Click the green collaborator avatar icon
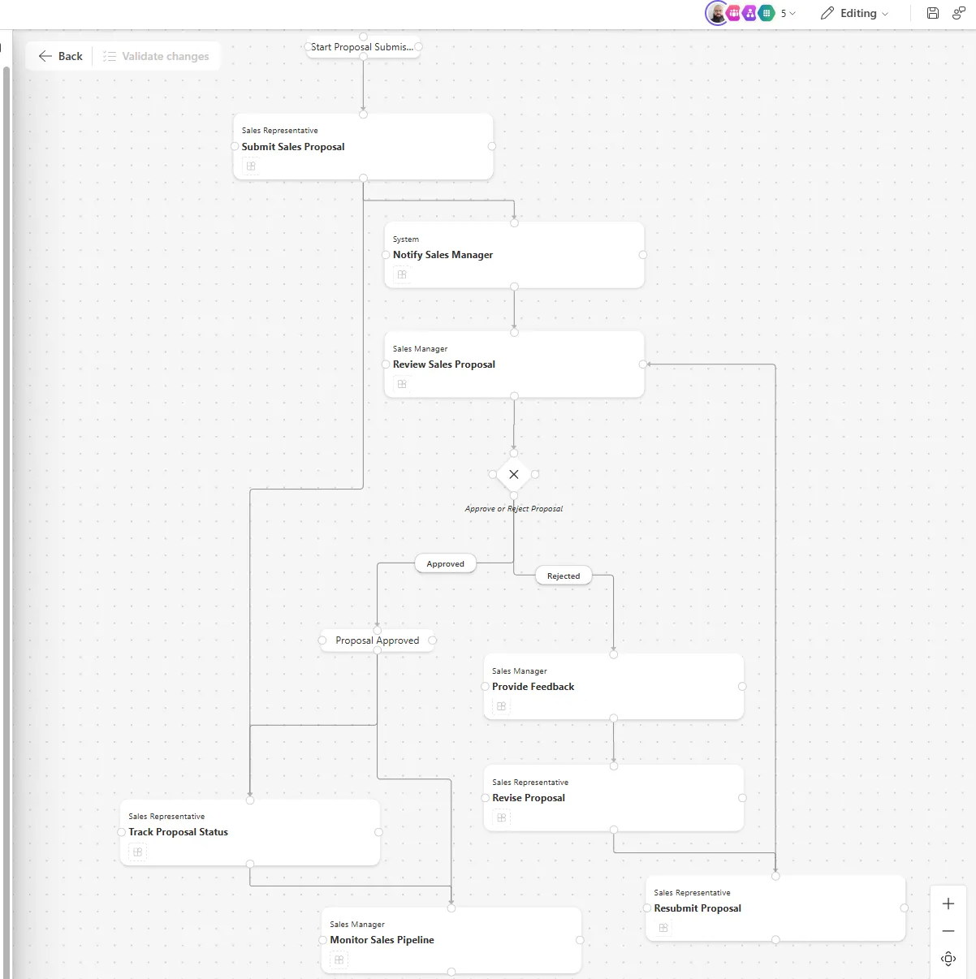Viewport: 976px width, 979px height. pos(767,13)
